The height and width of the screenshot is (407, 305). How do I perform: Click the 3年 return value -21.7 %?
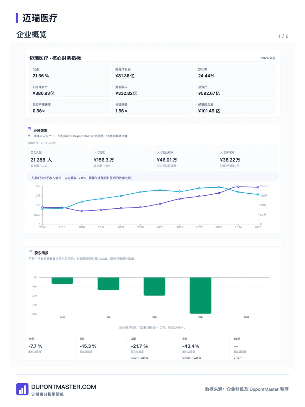point(140,346)
